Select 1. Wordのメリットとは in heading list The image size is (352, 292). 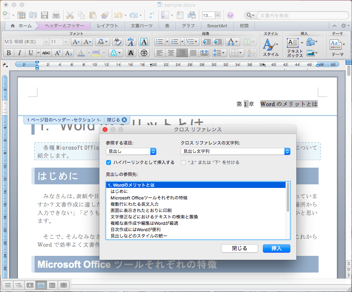click(196, 185)
